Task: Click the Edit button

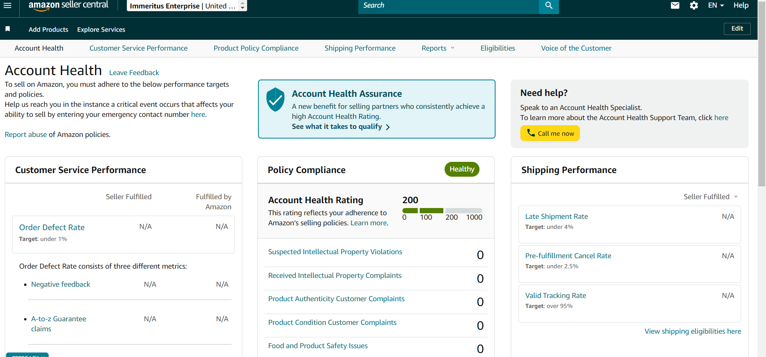Action: click(x=737, y=29)
